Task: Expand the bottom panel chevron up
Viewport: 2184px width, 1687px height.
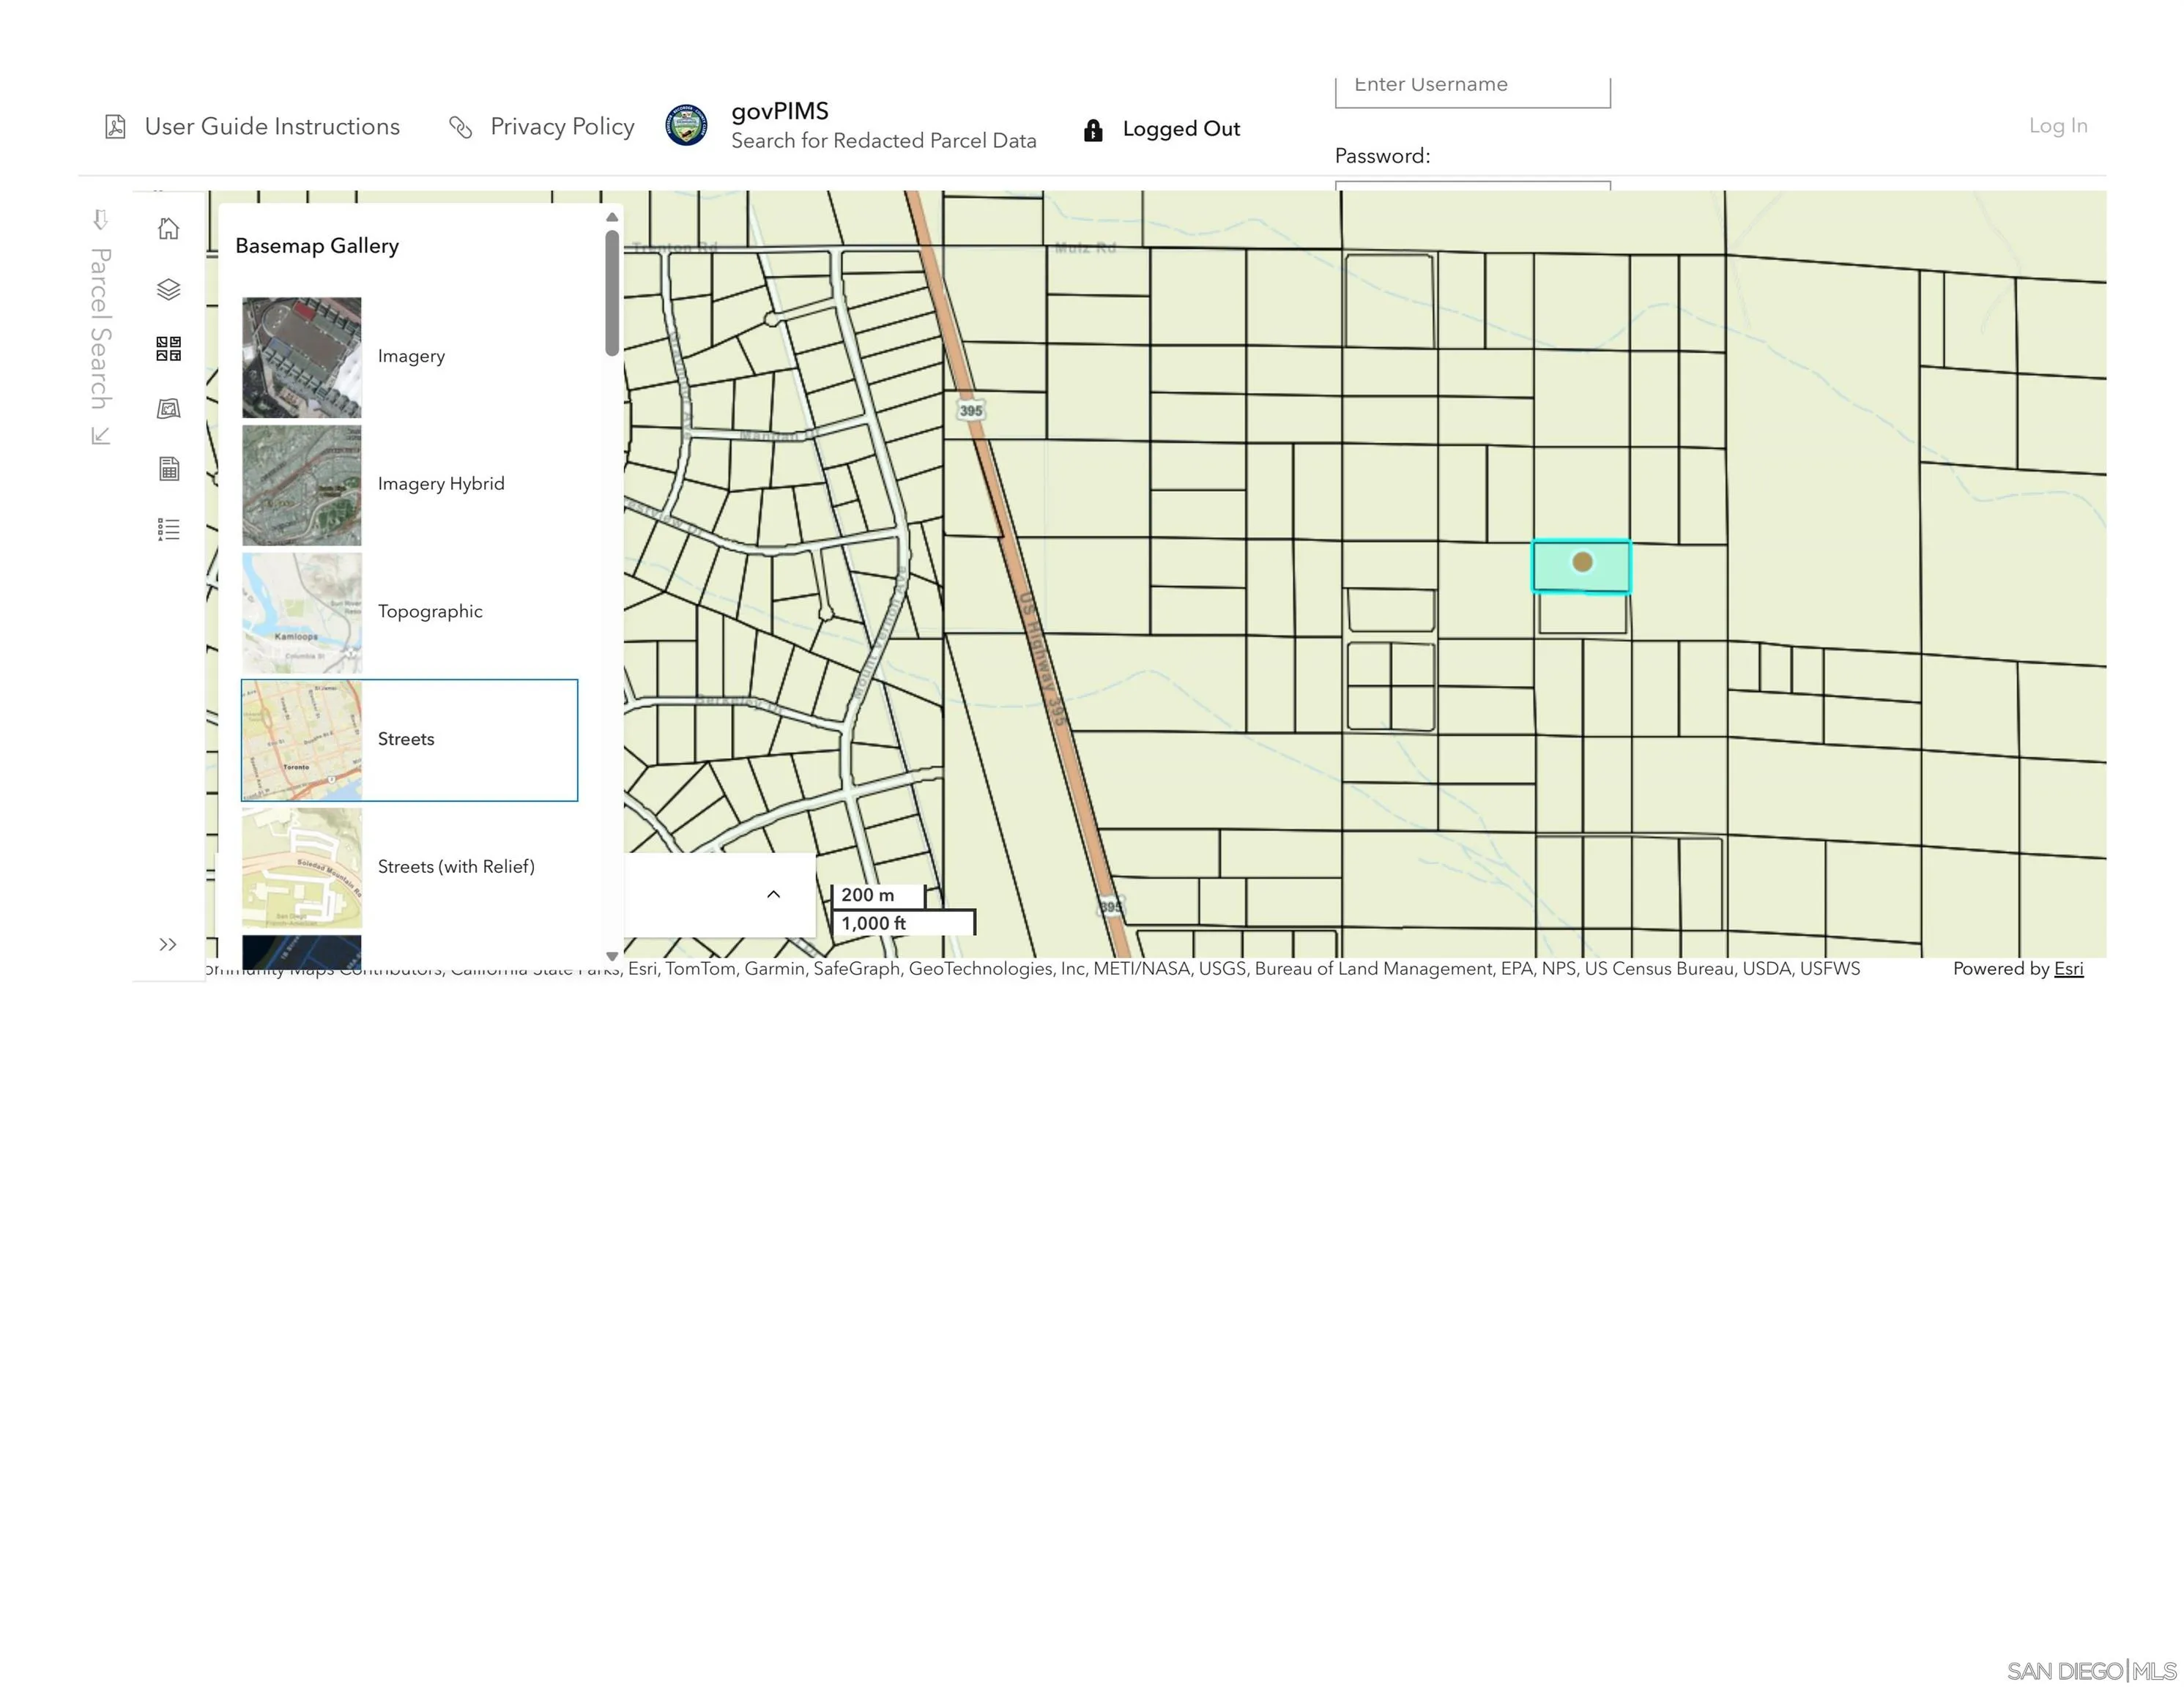Action: (x=773, y=894)
